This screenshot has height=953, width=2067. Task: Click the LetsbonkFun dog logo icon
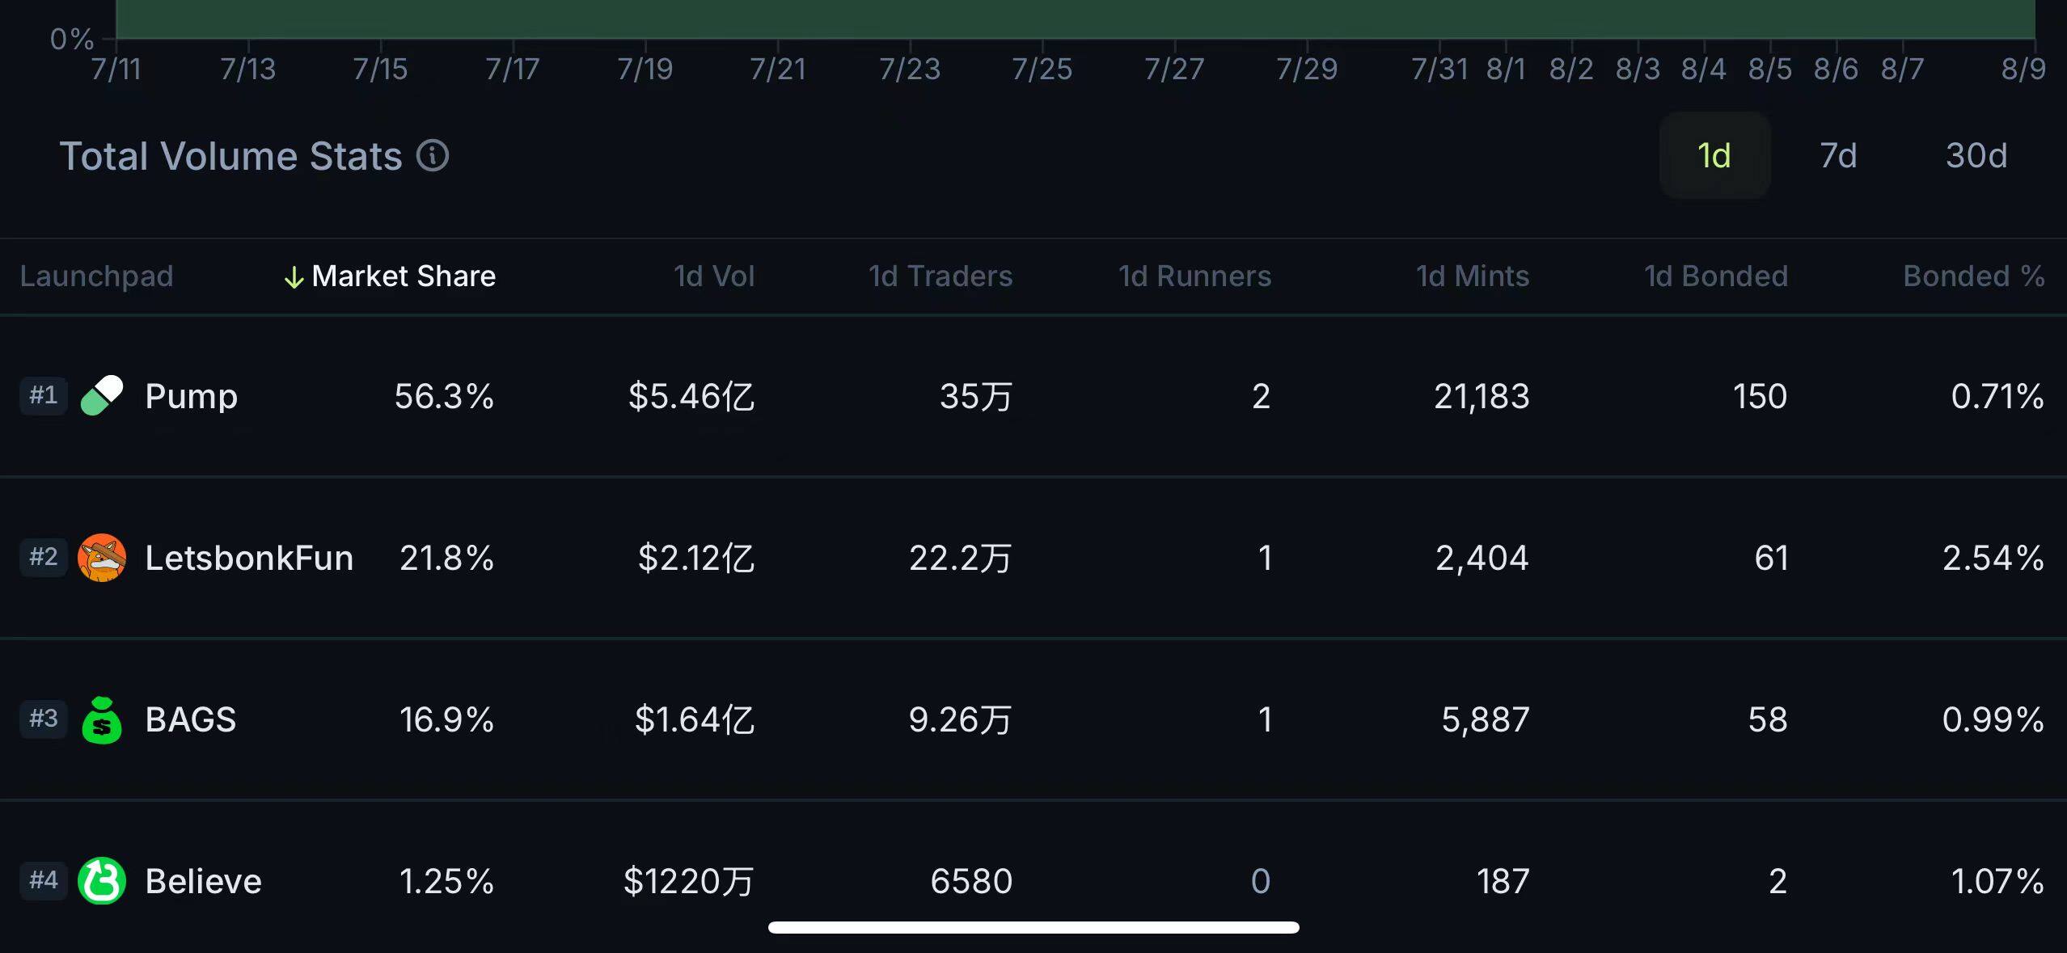coord(102,557)
